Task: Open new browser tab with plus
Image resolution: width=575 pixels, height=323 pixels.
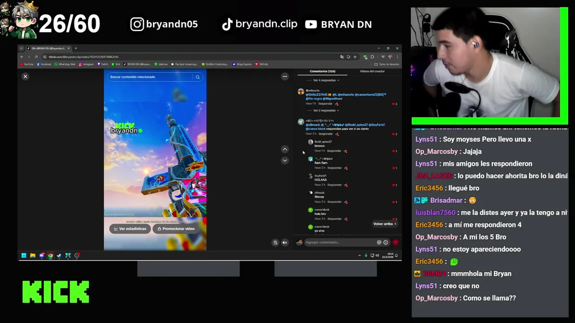Action: coord(75,48)
